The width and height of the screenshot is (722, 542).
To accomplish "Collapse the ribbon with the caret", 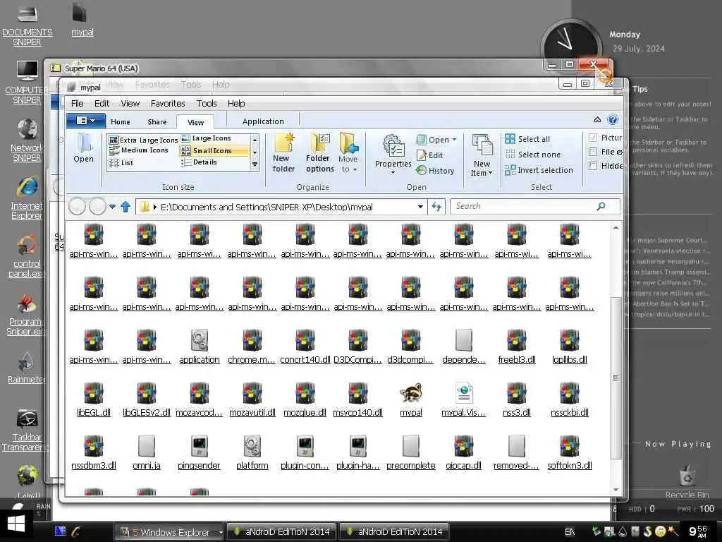I will tap(597, 120).
